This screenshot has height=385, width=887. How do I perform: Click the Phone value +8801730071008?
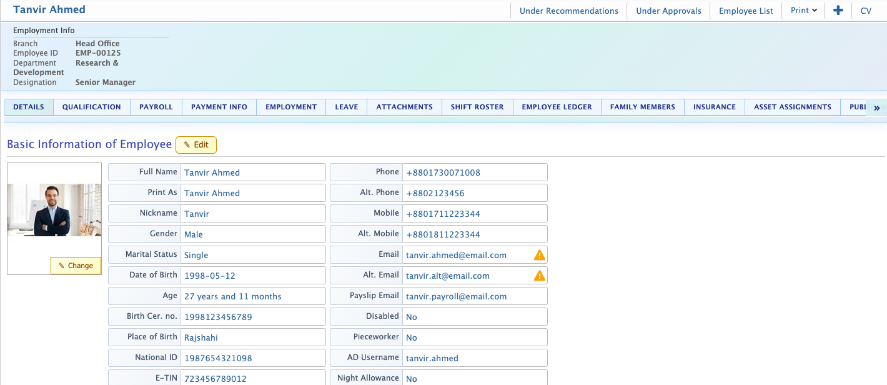[x=443, y=172]
